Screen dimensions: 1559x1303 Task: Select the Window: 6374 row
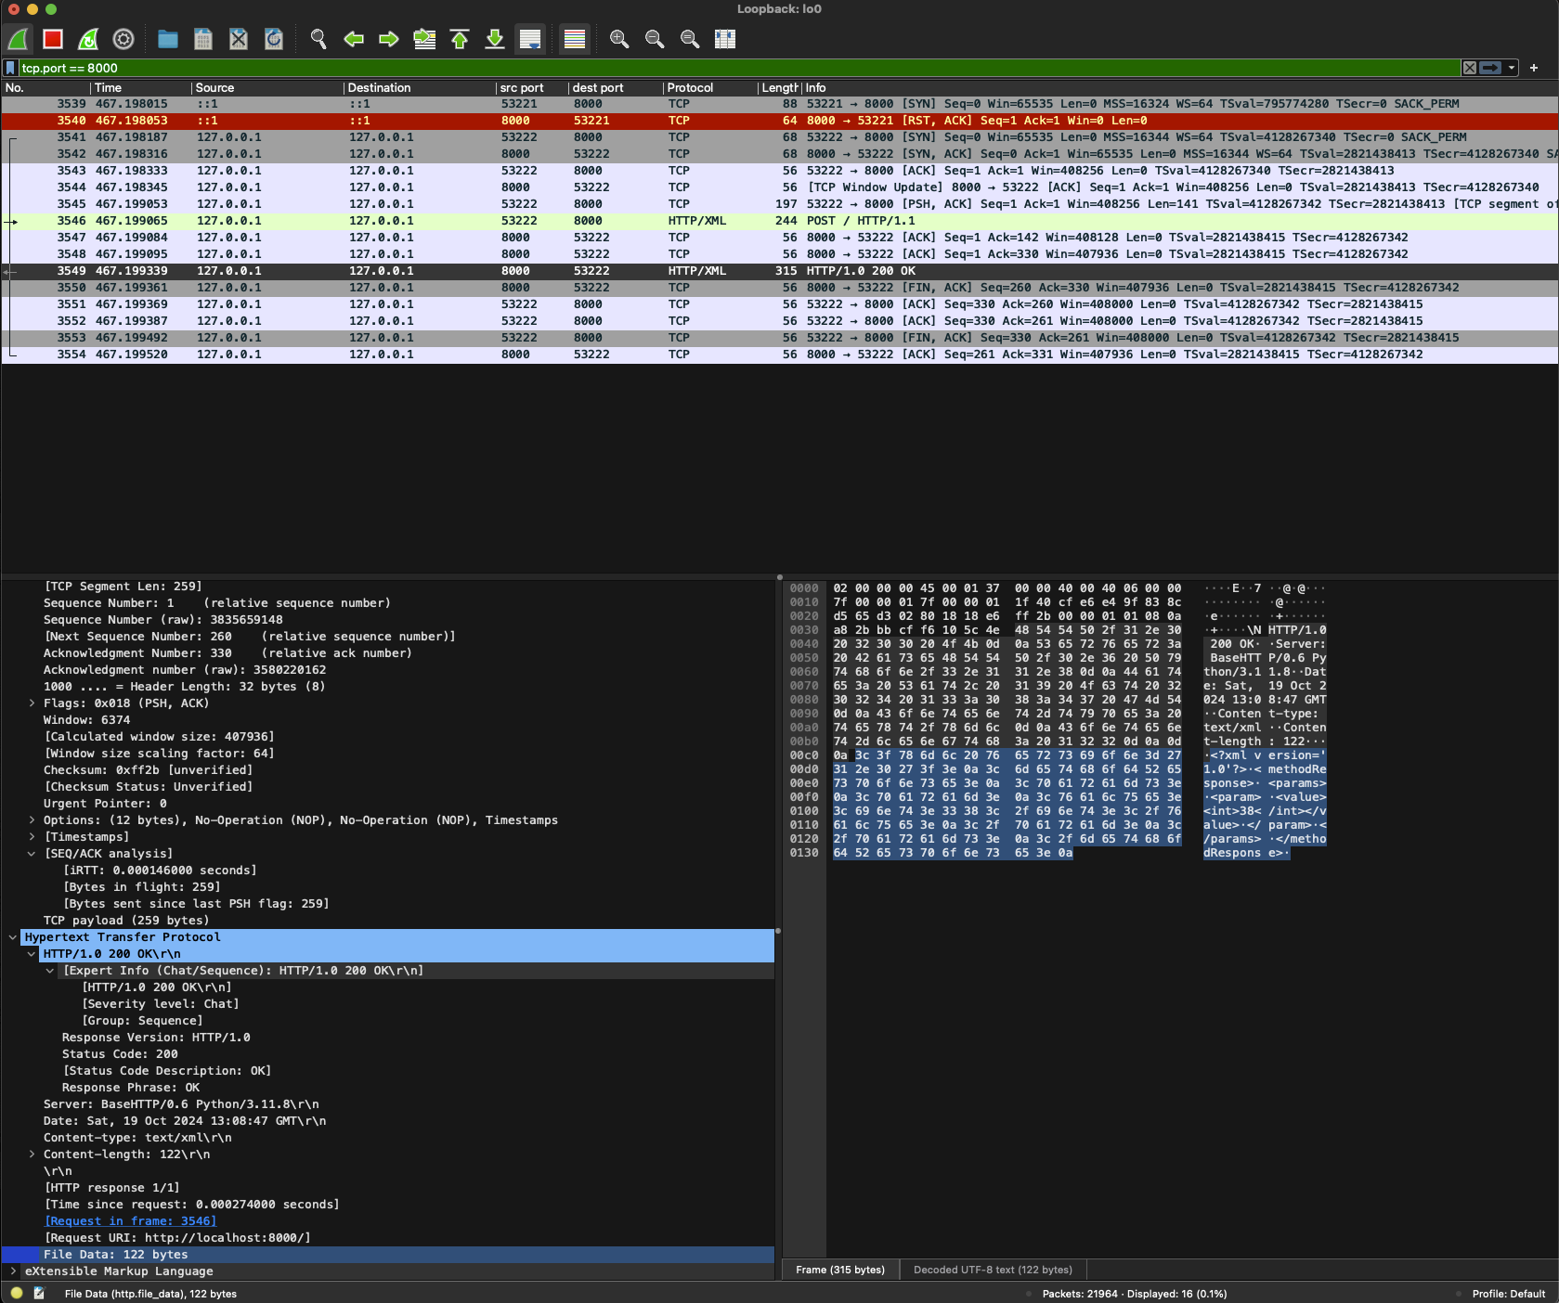coord(388,720)
